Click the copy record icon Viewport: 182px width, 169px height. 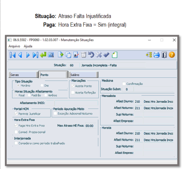pos(68,55)
